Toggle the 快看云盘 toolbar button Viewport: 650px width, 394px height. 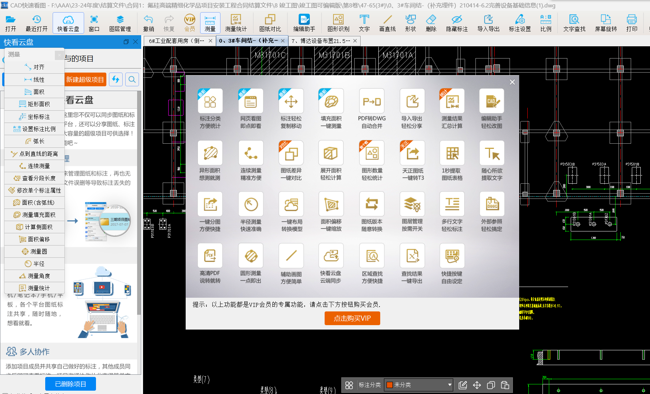click(x=68, y=23)
